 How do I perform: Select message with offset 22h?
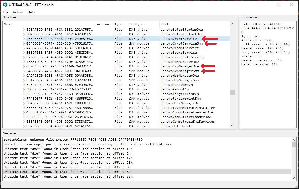click(x=68, y=176)
